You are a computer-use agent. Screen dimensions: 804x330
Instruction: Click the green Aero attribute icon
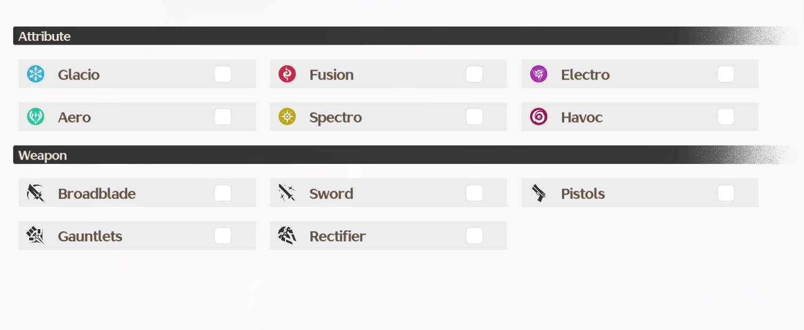point(36,117)
